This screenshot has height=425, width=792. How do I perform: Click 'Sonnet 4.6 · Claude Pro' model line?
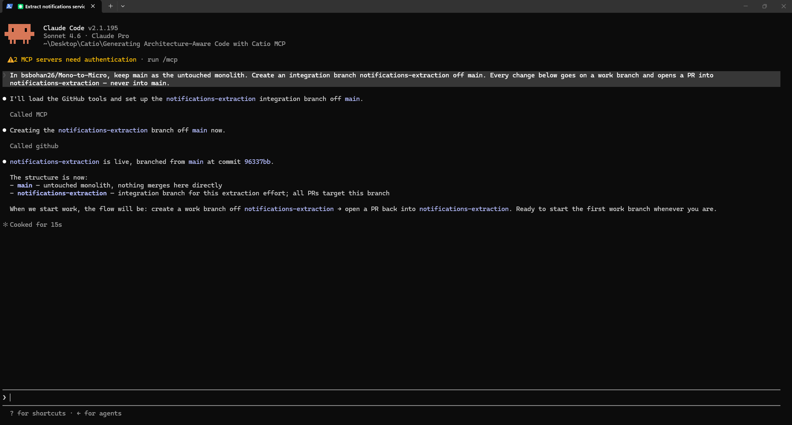[x=86, y=36]
